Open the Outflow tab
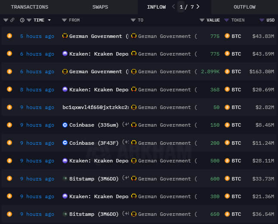The width and height of the screenshot is (278, 224). [x=244, y=7]
